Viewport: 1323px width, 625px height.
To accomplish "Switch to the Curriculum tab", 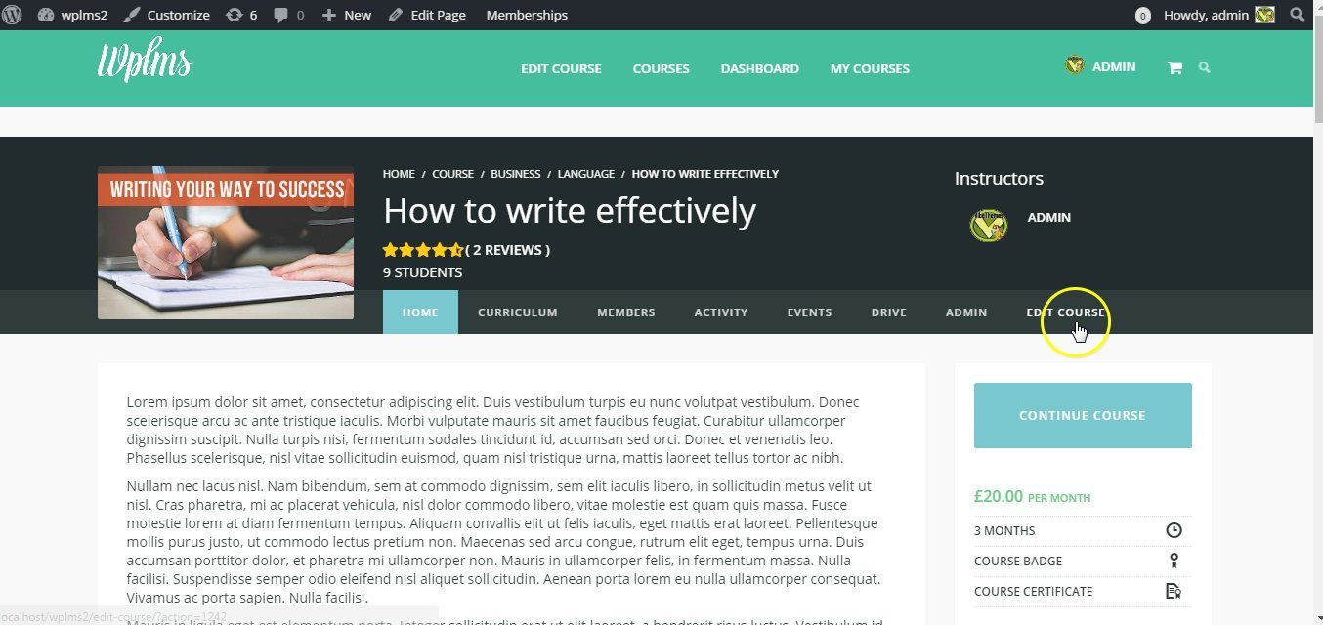I will 517,312.
